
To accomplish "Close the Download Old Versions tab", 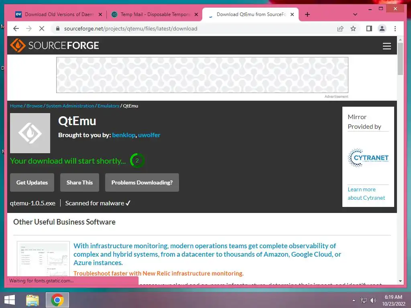I will [x=100, y=15].
